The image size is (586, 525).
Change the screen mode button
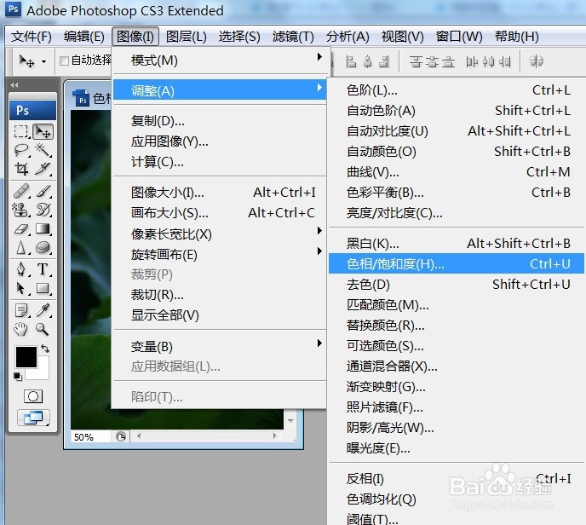click(33, 418)
